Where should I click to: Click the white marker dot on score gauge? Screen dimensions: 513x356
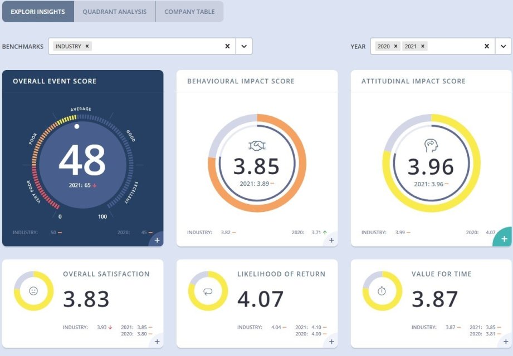click(x=77, y=126)
